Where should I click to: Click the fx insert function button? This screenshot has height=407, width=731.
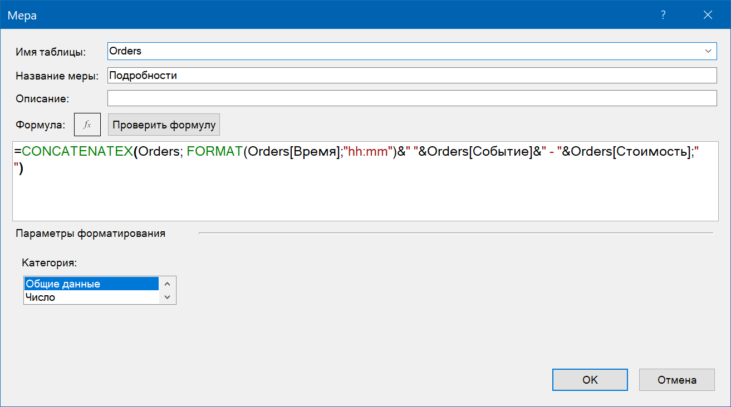(x=87, y=125)
